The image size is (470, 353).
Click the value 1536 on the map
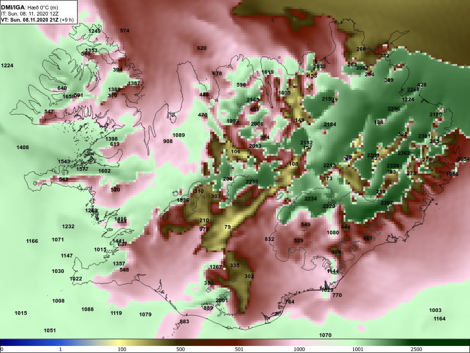point(183,200)
